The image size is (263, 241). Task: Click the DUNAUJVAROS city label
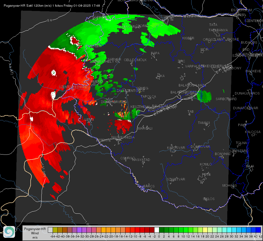pyautogui.click(x=247, y=93)
